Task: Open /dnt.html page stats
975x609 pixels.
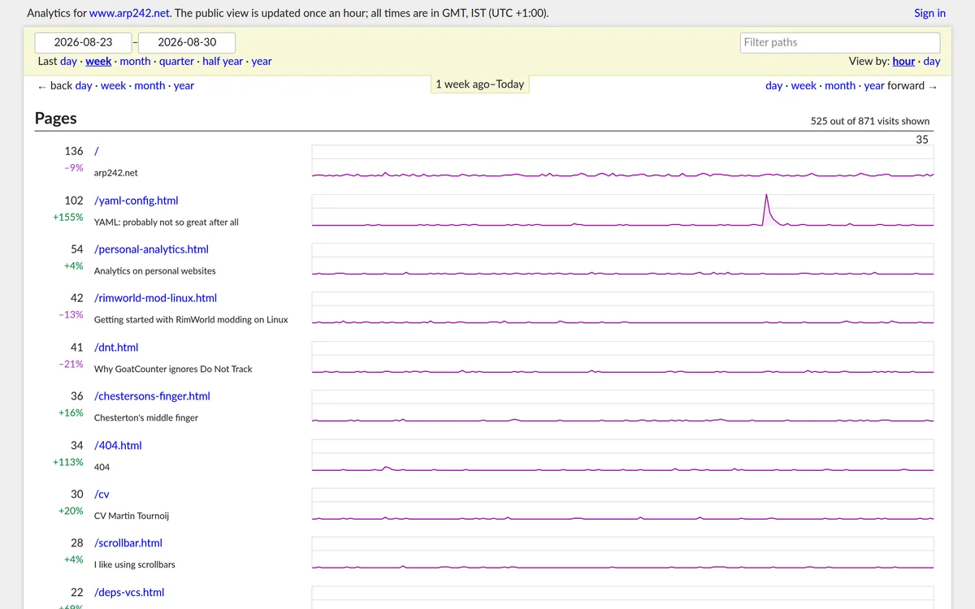Action: click(x=116, y=347)
